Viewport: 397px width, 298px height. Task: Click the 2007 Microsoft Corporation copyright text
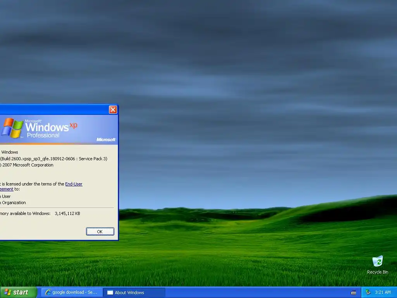27,165
